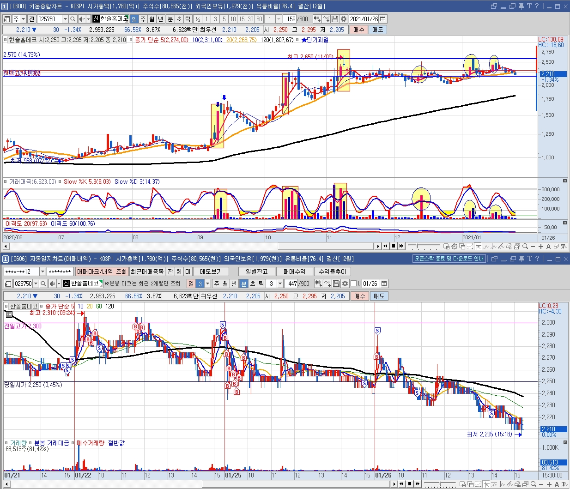Expand the account number ****-**12 dropdown

(43, 272)
